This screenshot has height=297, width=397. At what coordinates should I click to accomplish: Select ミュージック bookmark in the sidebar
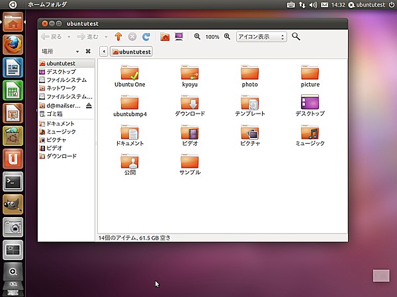(x=66, y=132)
